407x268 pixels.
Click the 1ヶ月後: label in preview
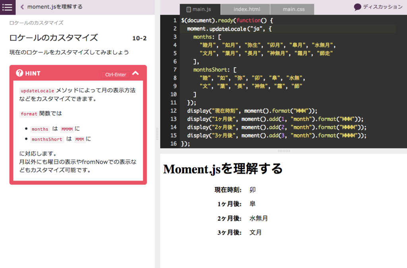229,204
